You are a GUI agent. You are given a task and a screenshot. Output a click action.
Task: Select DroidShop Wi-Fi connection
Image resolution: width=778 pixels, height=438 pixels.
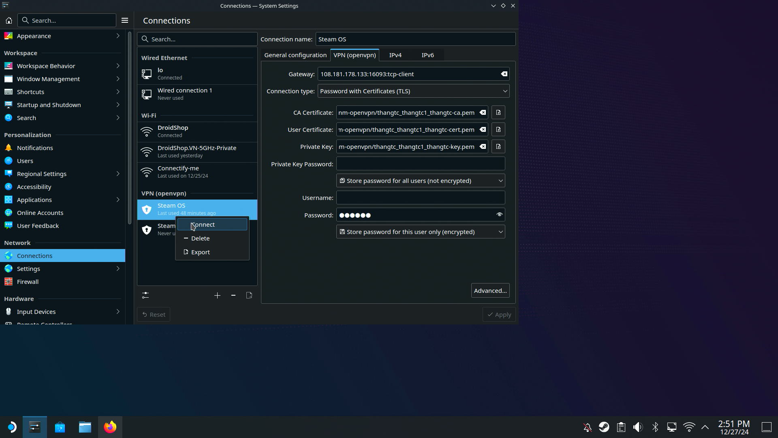coord(197,132)
